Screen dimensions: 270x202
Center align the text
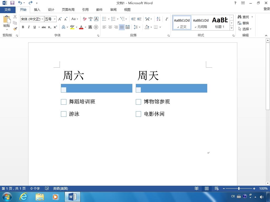coord(110,27)
